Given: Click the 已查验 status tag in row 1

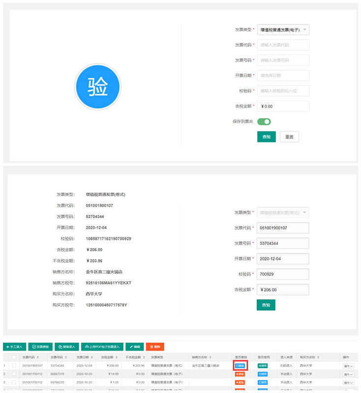Looking at the screenshot, I should click(x=240, y=366).
